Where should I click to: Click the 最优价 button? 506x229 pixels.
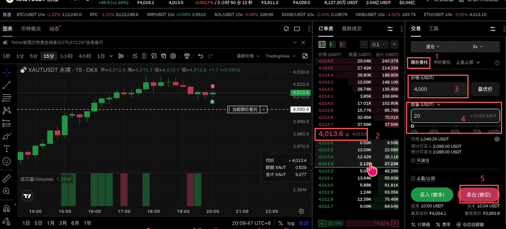[485, 89]
